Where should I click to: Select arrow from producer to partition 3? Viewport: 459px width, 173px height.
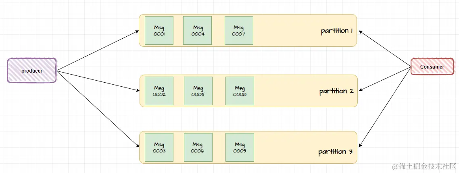point(98,108)
